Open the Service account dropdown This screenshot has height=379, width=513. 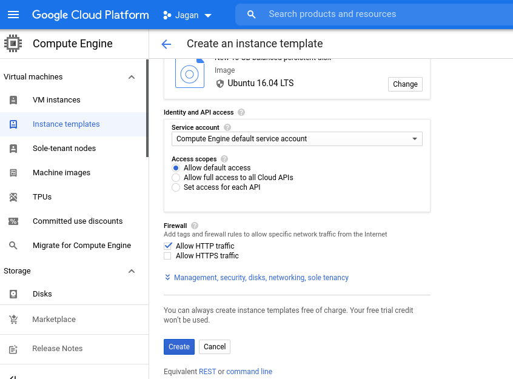(x=297, y=139)
